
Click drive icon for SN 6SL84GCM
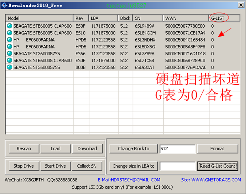click(10, 33)
